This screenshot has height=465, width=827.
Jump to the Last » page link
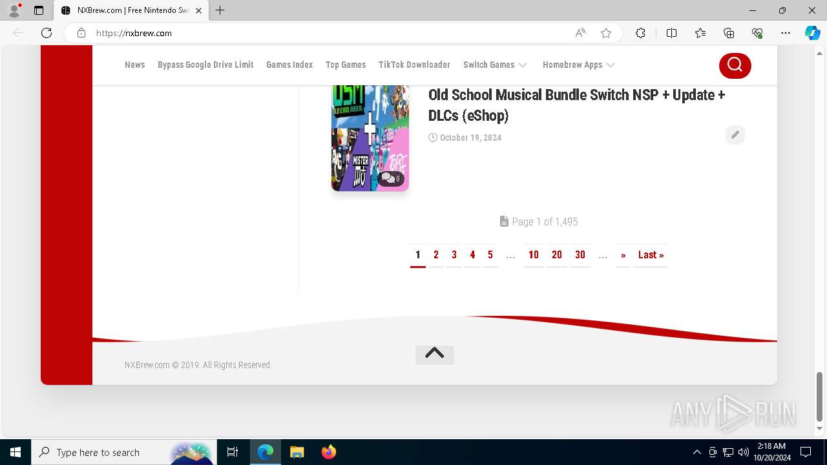(x=651, y=255)
